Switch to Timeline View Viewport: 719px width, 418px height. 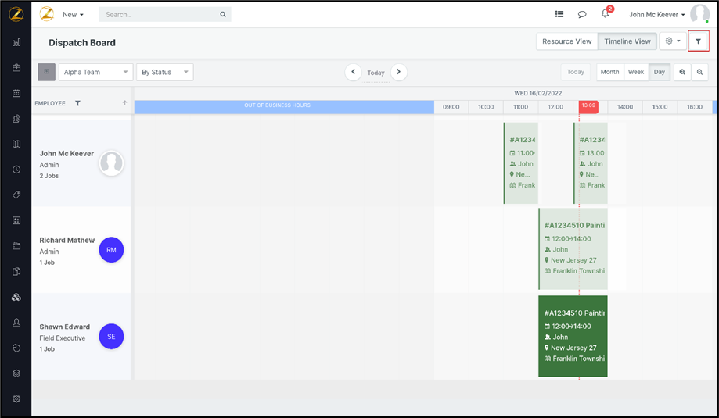coord(627,41)
